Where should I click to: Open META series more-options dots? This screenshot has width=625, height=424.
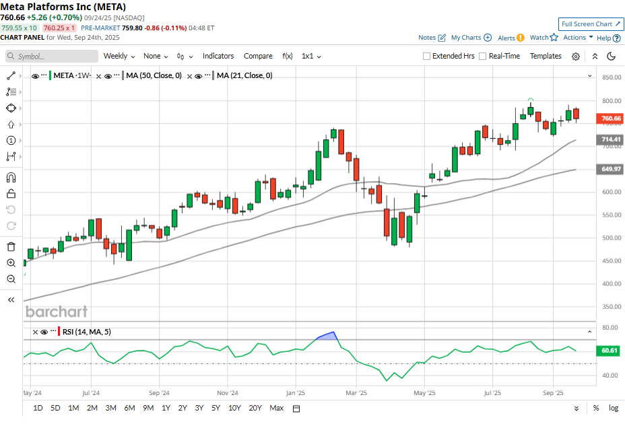click(x=44, y=75)
